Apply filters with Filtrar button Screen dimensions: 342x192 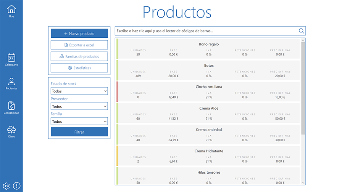[x=79, y=132]
